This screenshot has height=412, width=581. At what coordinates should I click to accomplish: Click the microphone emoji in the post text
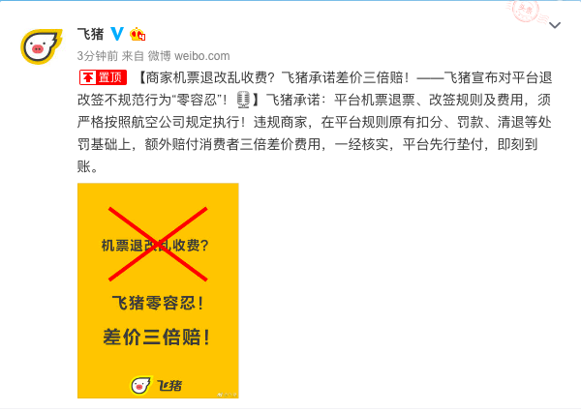click(243, 100)
